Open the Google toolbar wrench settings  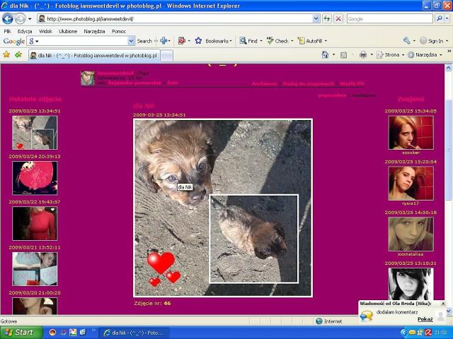(x=407, y=41)
